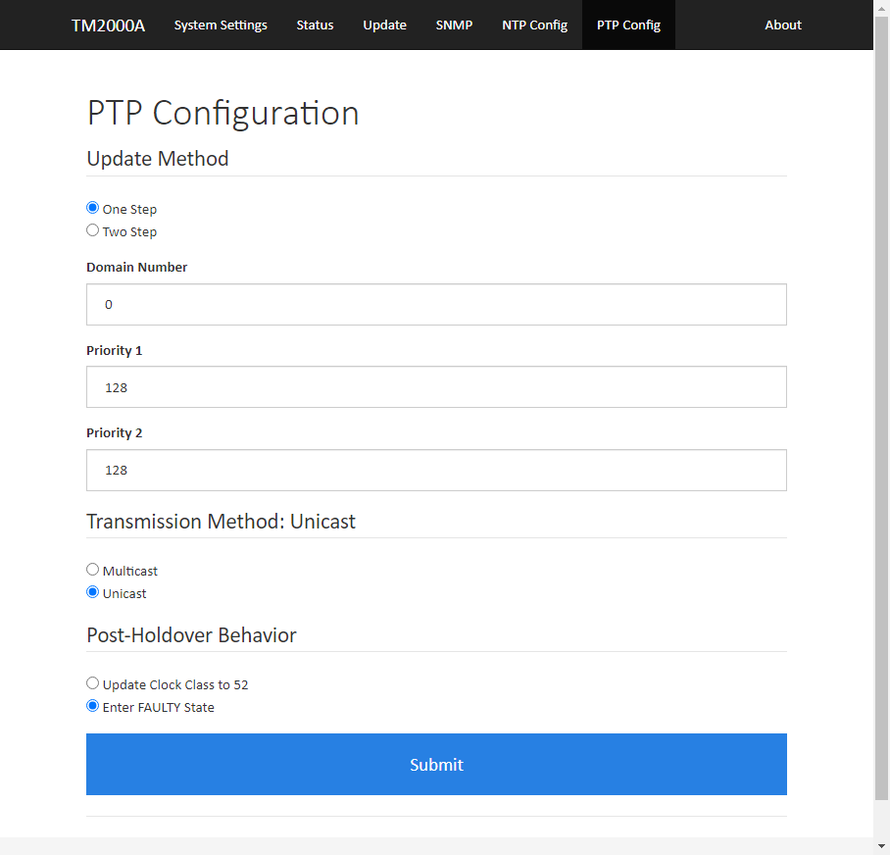This screenshot has height=855, width=890.
Task: Go to the Status tab
Action: [315, 25]
